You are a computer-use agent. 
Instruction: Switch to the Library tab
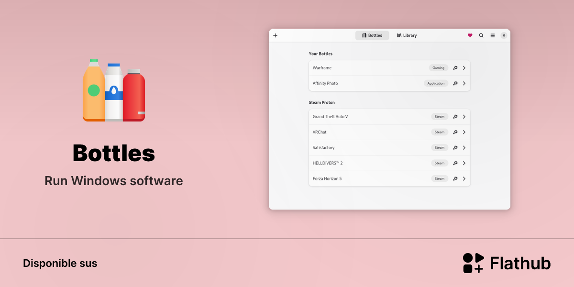pyautogui.click(x=407, y=35)
